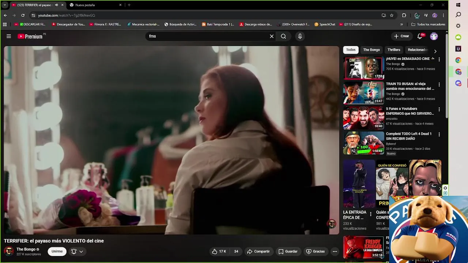The width and height of the screenshot is (468, 263).
Task: Go back with the browser back arrow
Action: [5, 15]
